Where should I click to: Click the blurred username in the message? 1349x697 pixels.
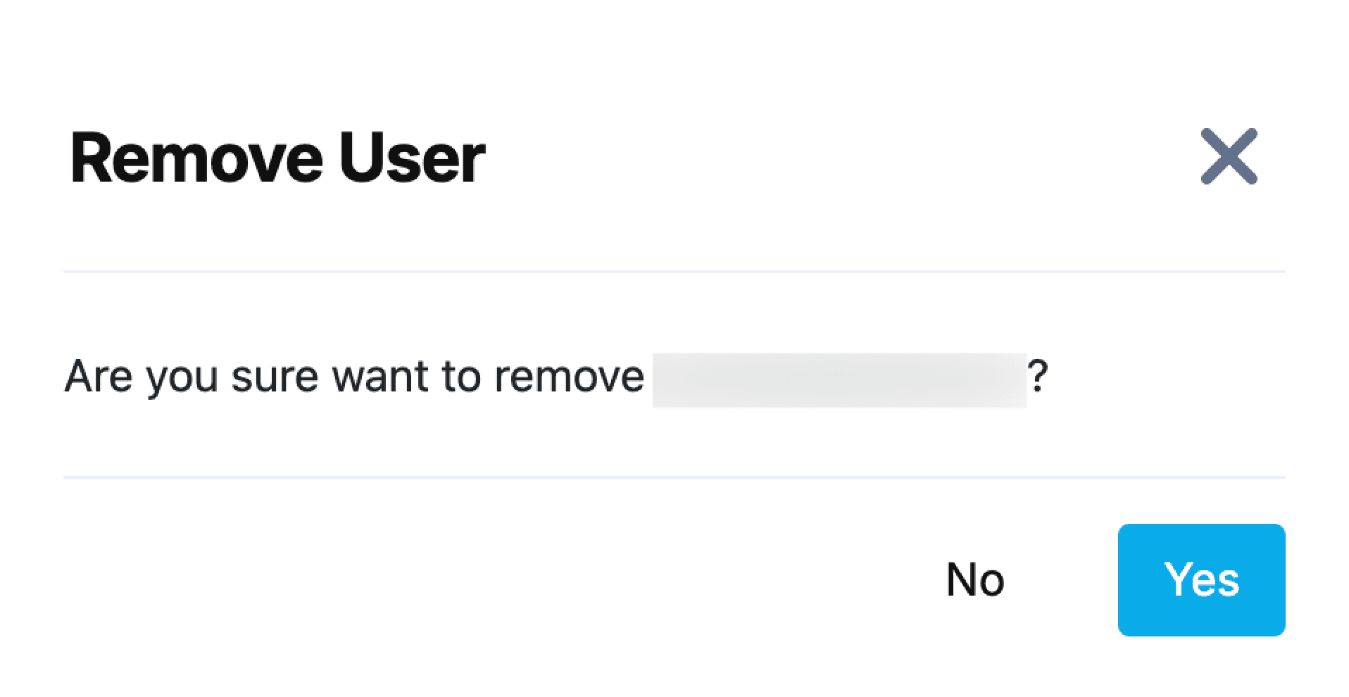[x=839, y=380]
